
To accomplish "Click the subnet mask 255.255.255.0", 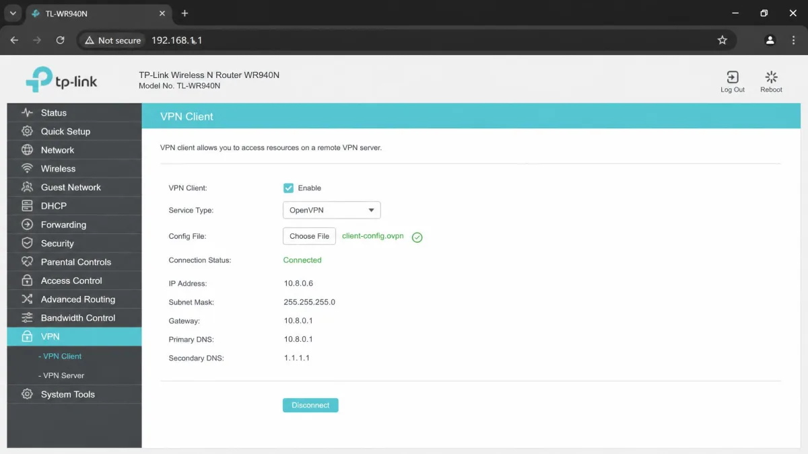I will click(310, 302).
